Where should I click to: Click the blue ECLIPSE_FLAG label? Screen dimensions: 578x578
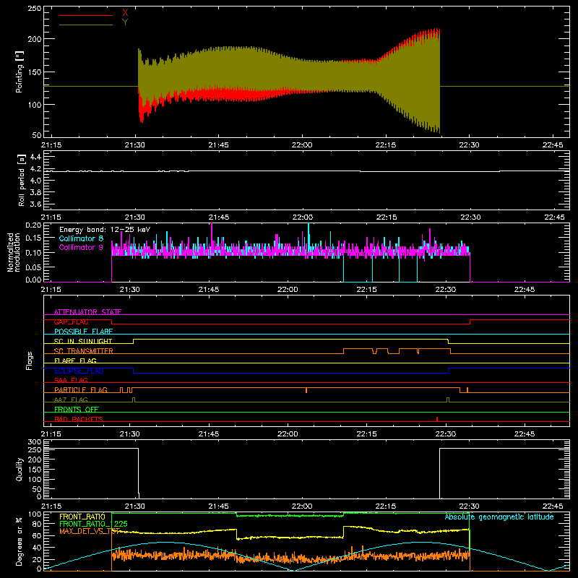pos(79,371)
